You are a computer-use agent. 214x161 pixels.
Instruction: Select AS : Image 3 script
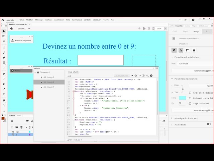coord(49,87)
